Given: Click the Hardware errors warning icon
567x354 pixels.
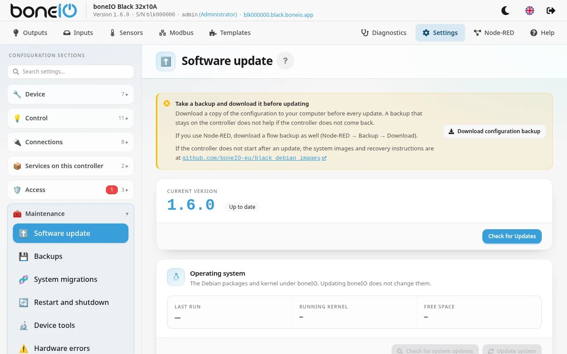Looking at the screenshot, I should click(x=23, y=348).
